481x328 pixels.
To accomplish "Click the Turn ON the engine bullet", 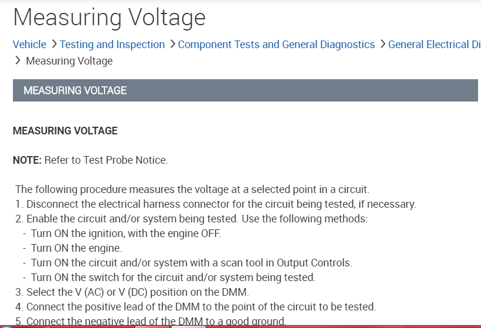I will pos(76,248).
